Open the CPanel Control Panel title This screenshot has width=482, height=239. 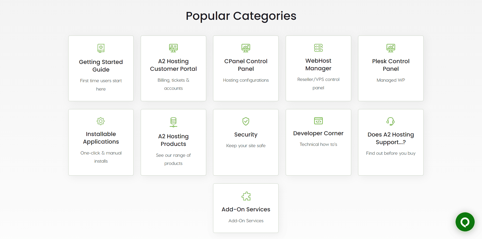(246, 65)
